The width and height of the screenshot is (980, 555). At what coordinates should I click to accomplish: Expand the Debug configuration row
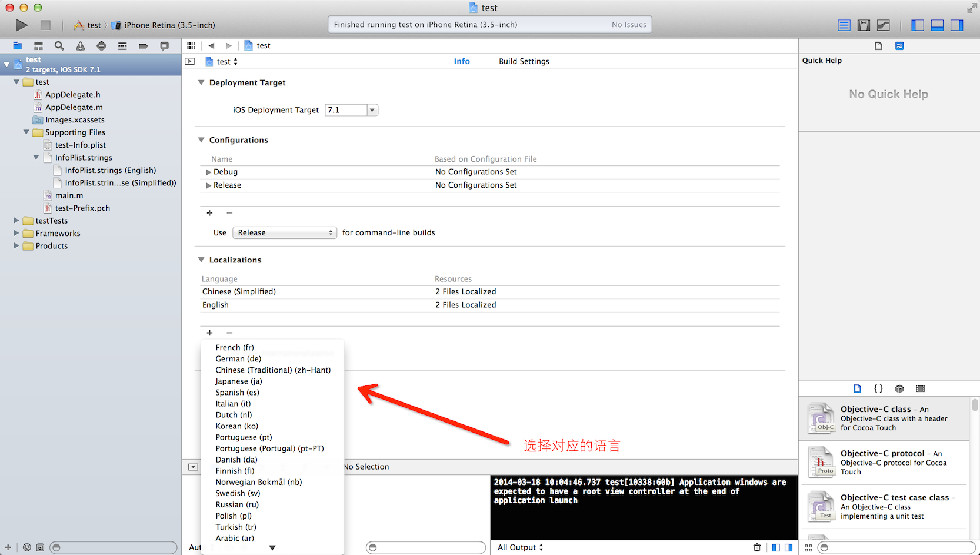click(x=208, y=172)
